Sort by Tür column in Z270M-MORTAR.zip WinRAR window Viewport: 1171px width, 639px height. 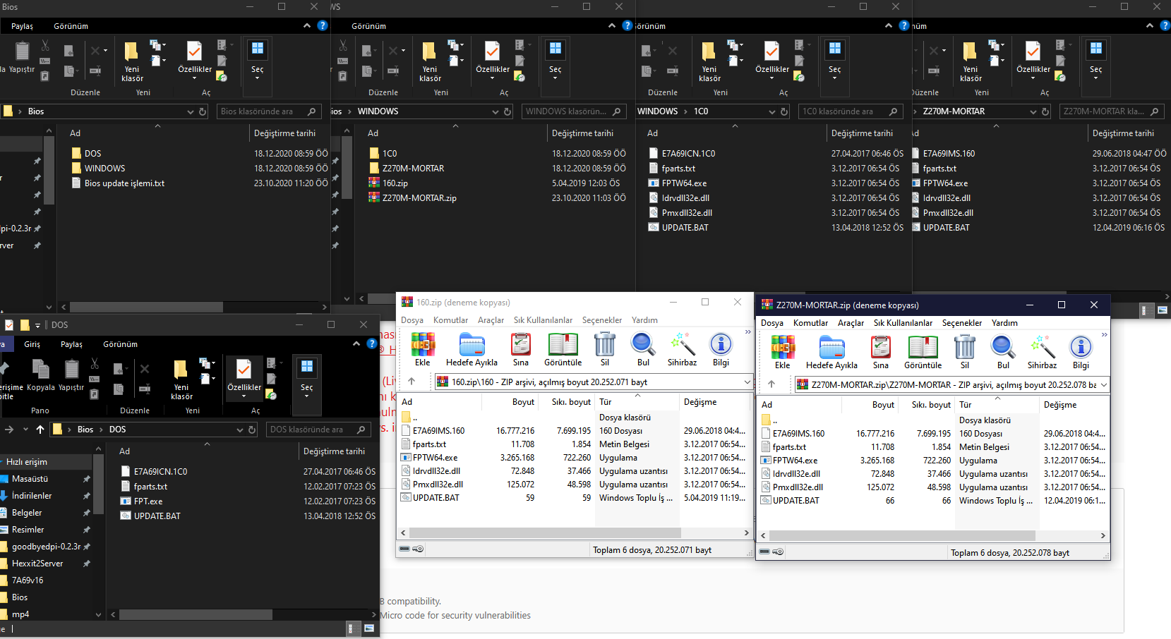[x=997, y=405]
